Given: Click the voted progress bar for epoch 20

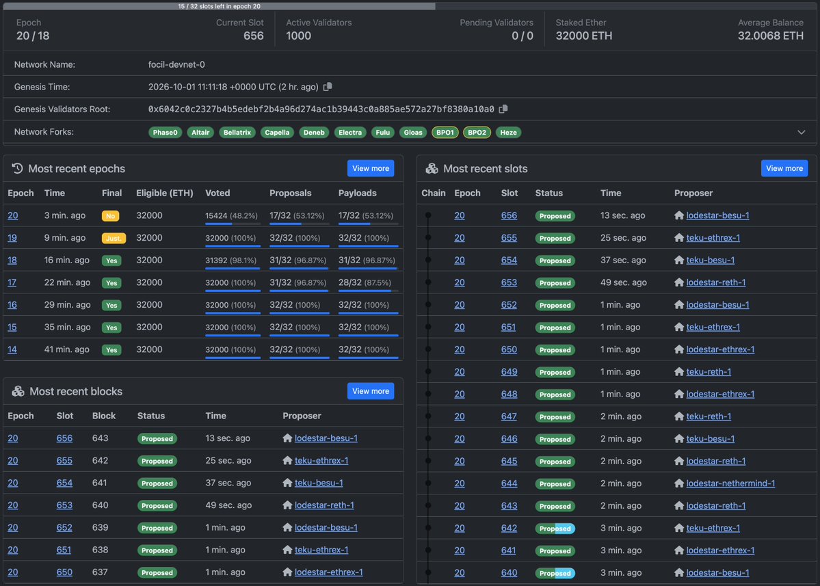Looking at the screenshot, I should pyautogui.click(x=233, y=224).
